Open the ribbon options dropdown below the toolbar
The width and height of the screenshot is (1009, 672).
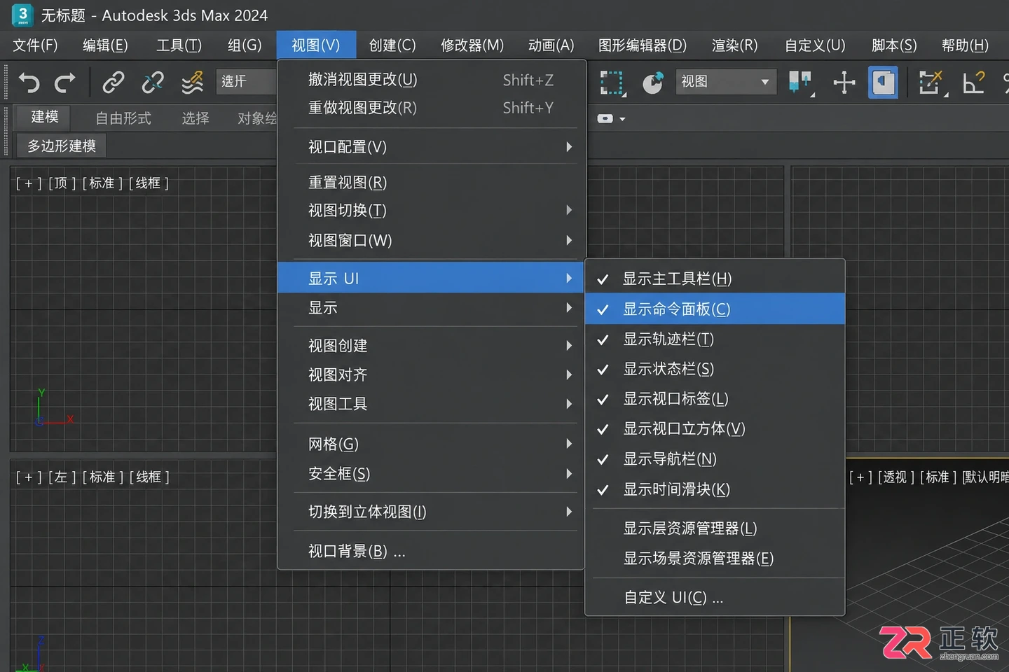pyautogui.click(x=611, y=119)
